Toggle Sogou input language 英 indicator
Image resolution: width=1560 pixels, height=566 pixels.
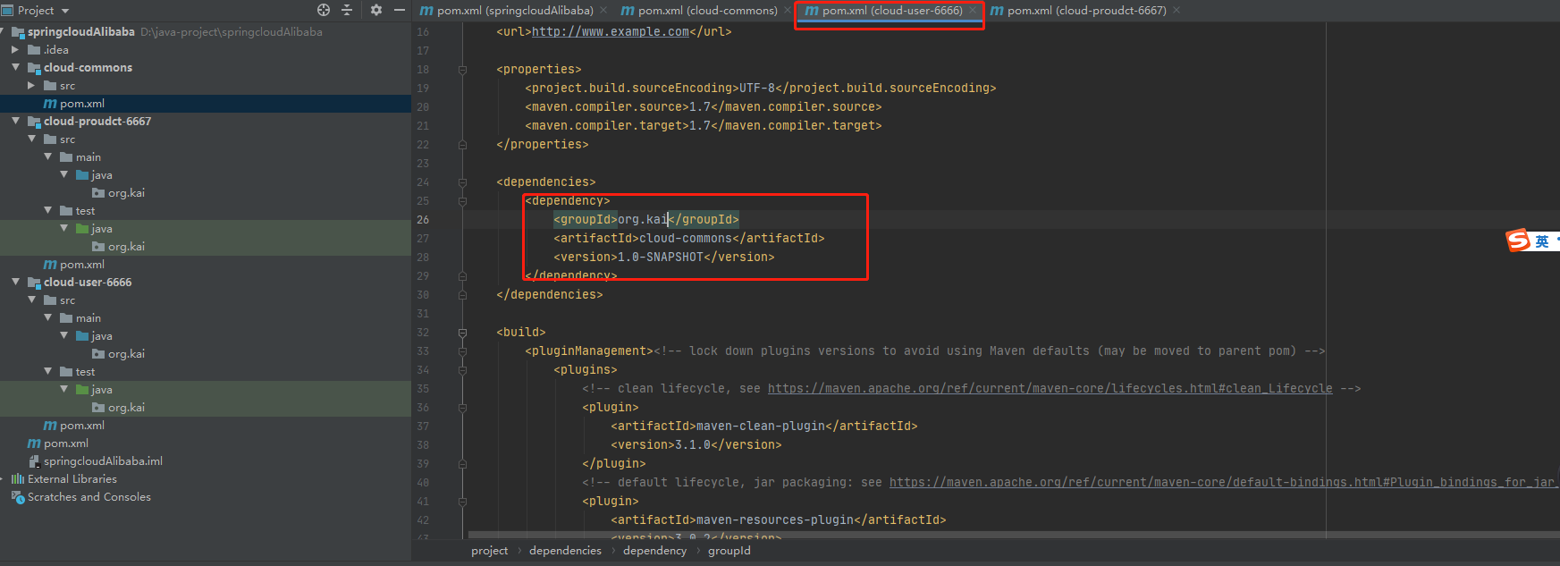[x=1542, y=241]
